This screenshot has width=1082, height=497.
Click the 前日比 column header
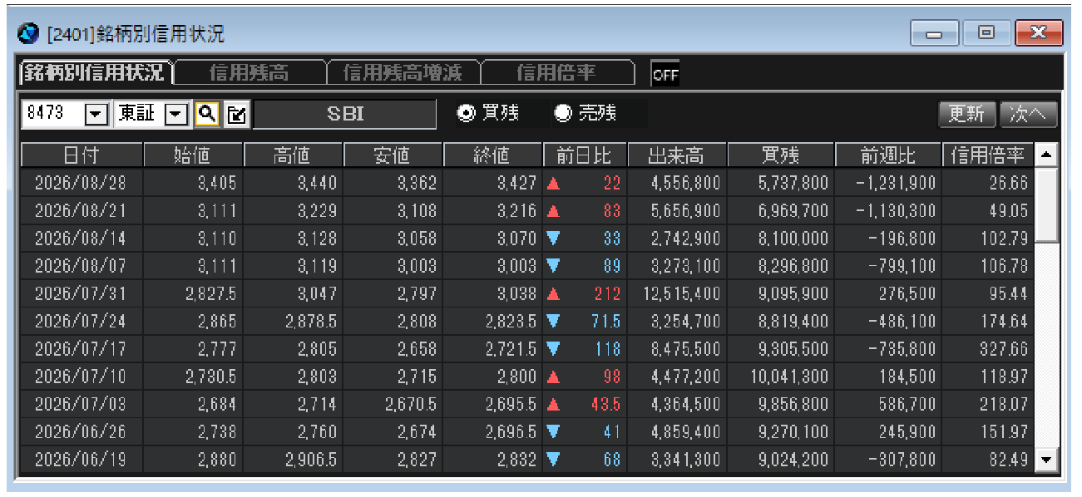coord(584,155)
